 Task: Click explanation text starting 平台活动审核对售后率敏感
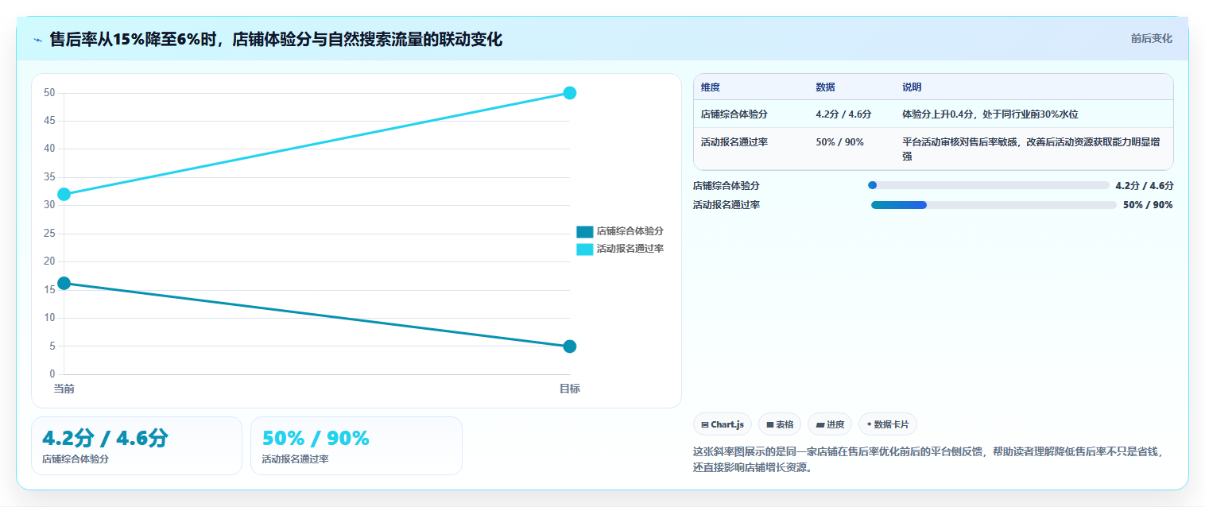tap(1031, 149)
